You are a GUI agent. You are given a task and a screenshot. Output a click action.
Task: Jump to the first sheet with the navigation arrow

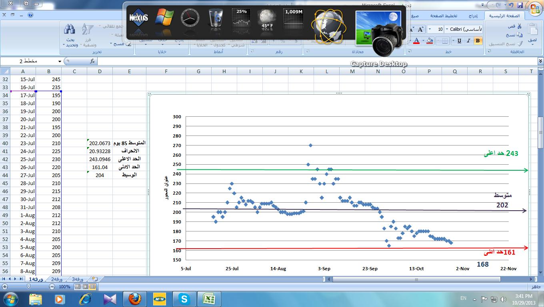click(x=4, y=279)
